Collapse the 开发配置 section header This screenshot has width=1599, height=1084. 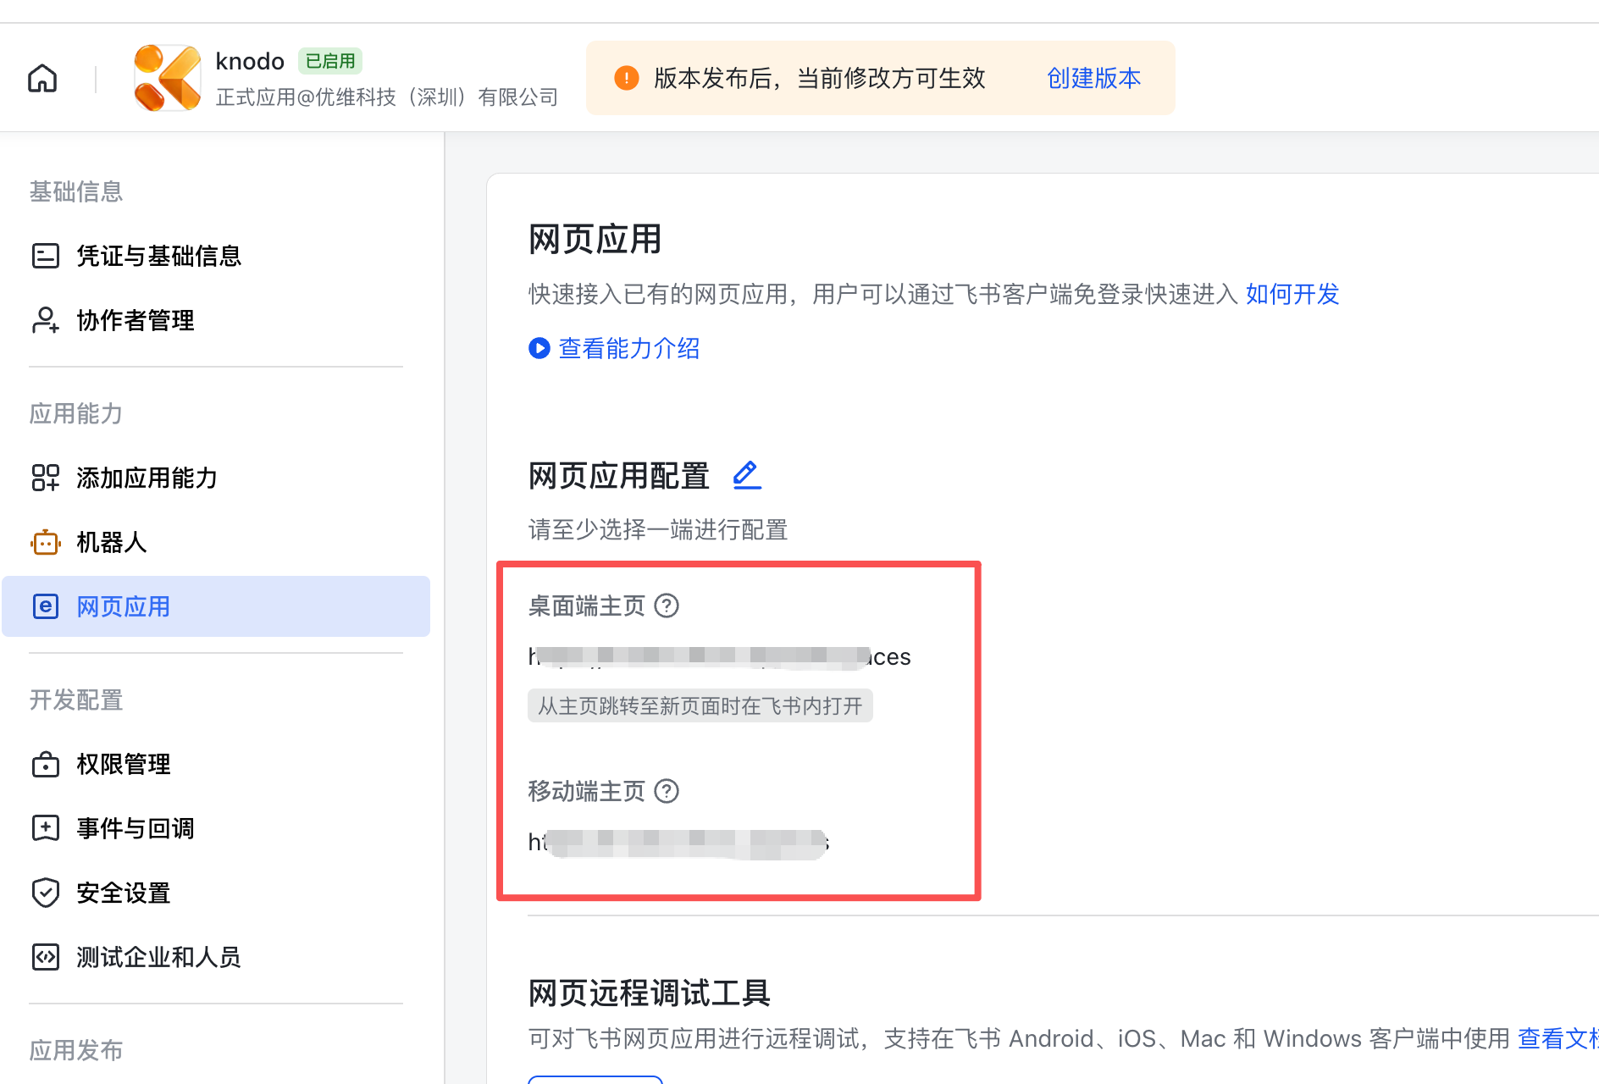click(75, 700)
